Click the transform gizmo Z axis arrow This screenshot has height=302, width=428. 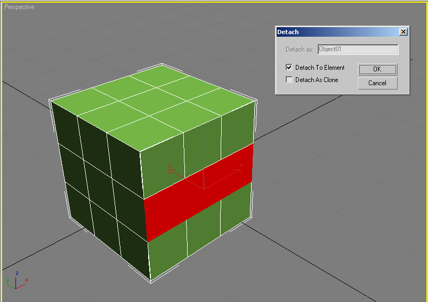pos(204,144)
